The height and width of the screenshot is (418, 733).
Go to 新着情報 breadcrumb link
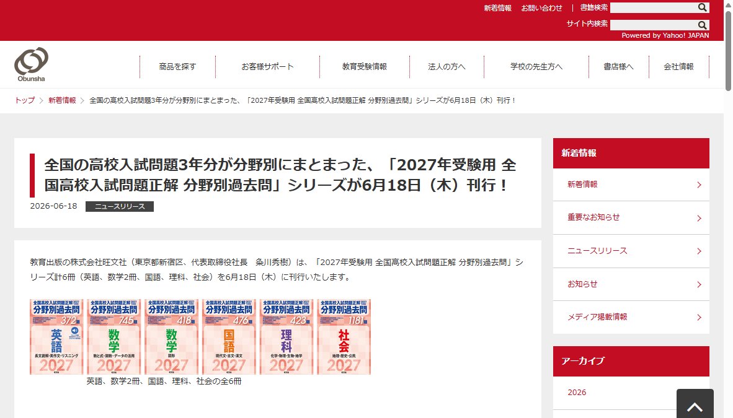coord(62,100)
